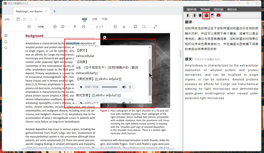264x153 pixels.
Task: Switch to the 页面 page tab
Action: pyautogui.click(x=105, y=19)
